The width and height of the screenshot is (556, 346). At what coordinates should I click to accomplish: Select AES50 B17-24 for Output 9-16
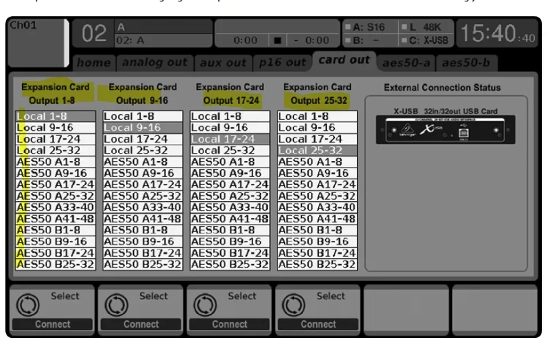(143, 253)
